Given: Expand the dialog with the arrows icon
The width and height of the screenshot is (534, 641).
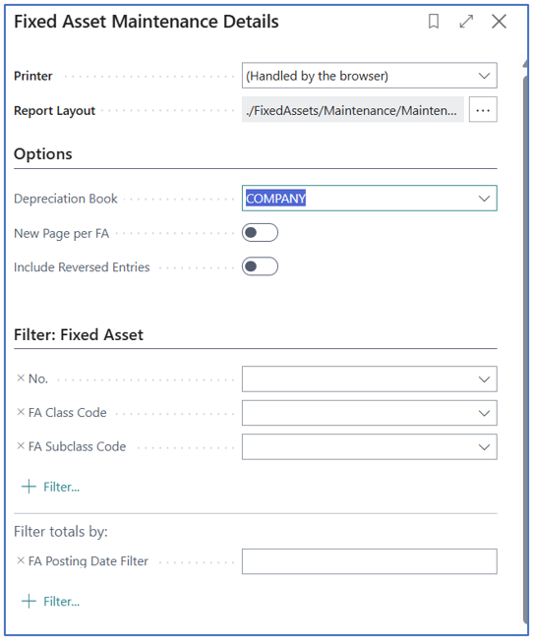Looking at the screenshot, I should click(466, 22).
